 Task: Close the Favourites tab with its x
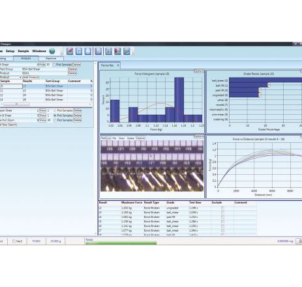click(x=118, y=65)
